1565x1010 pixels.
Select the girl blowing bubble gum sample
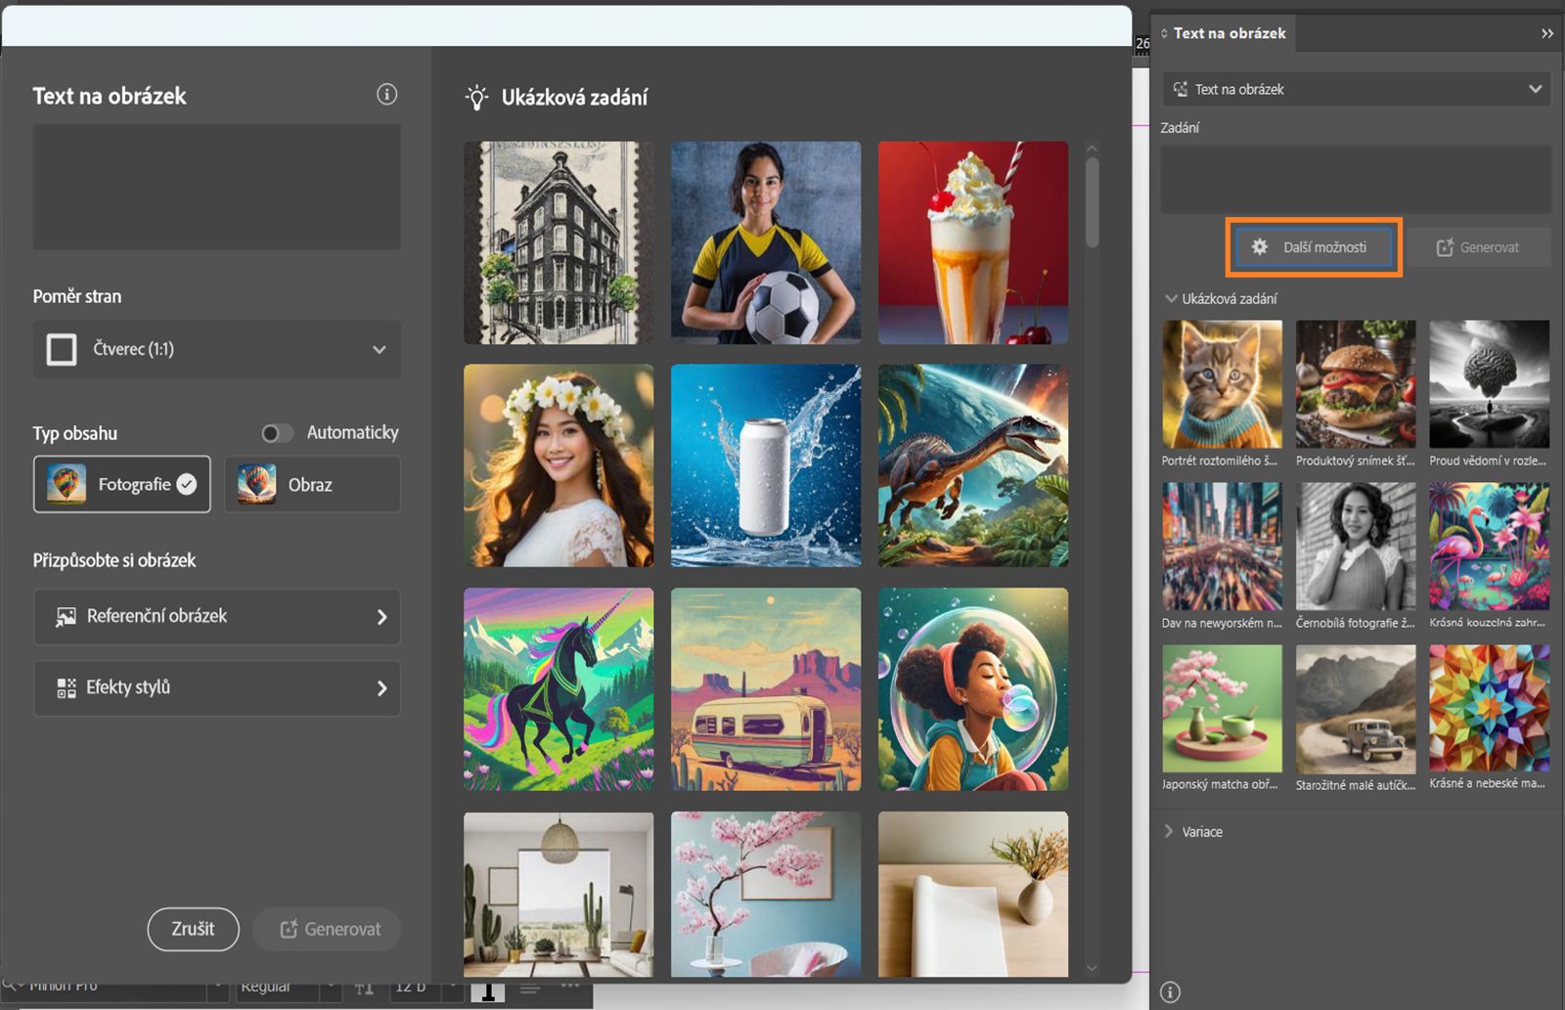point(973,689)
